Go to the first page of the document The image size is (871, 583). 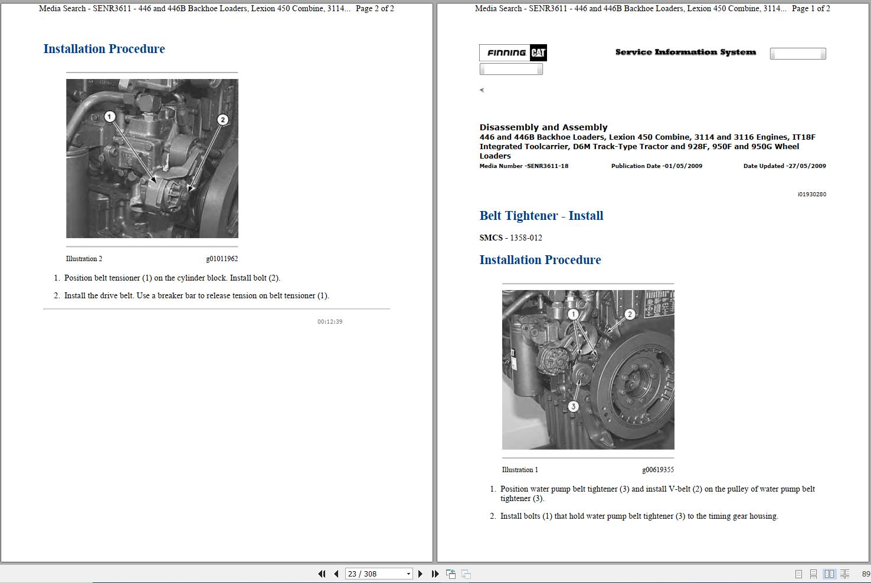pos(322,573)
